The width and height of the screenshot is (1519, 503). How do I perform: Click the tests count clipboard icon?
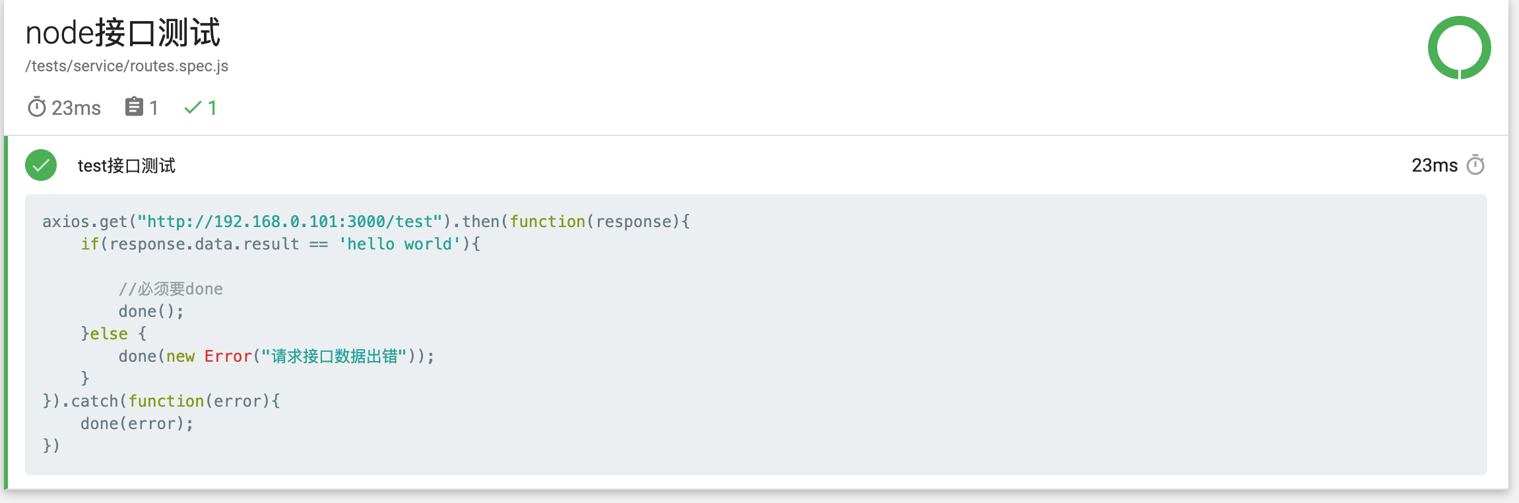tap(134, 107)
